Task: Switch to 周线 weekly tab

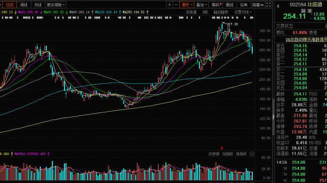Action: 24,5
